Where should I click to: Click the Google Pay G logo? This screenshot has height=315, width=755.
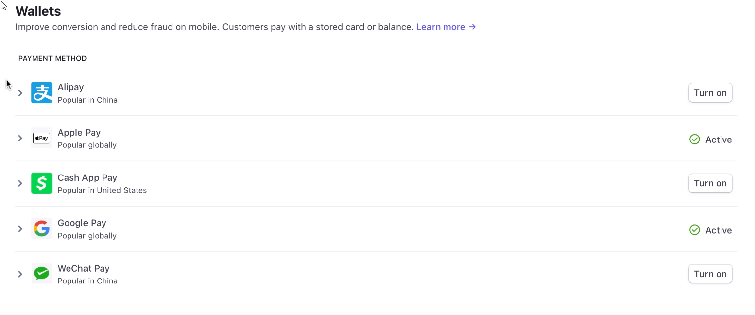pyautogui.click(x=41, y=229)
